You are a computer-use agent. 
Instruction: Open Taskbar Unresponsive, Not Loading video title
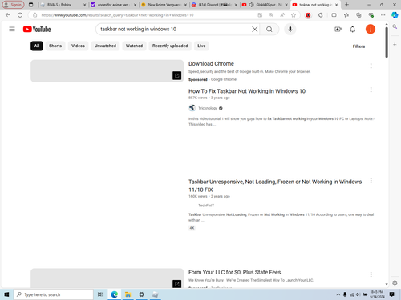click(275, 186)
